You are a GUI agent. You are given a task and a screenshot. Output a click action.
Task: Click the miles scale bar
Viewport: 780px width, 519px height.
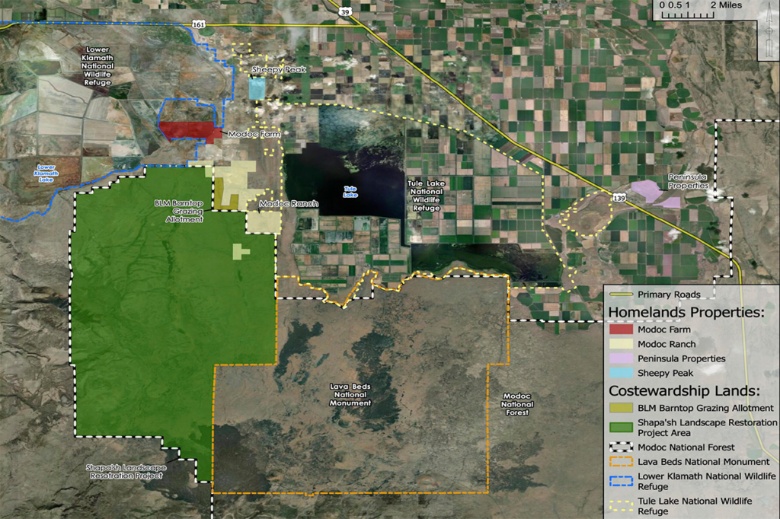pyautogui.click(x=689, y=15)
